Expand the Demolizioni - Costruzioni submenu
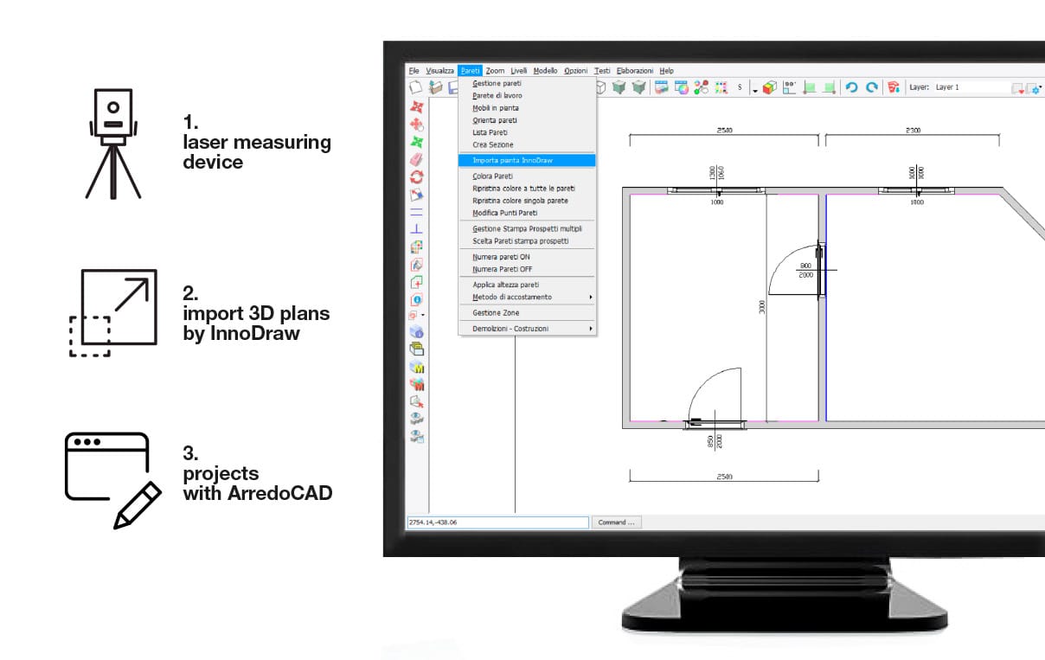The width and height of the screenshot is (1045, 660). (527, 329)
